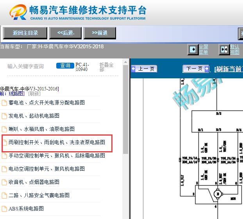The width and height of the screenshot is (243, 219).
Task: Open 手动空调控制单元、鼓风机、后除霜电路图
Action: [57, 155]
